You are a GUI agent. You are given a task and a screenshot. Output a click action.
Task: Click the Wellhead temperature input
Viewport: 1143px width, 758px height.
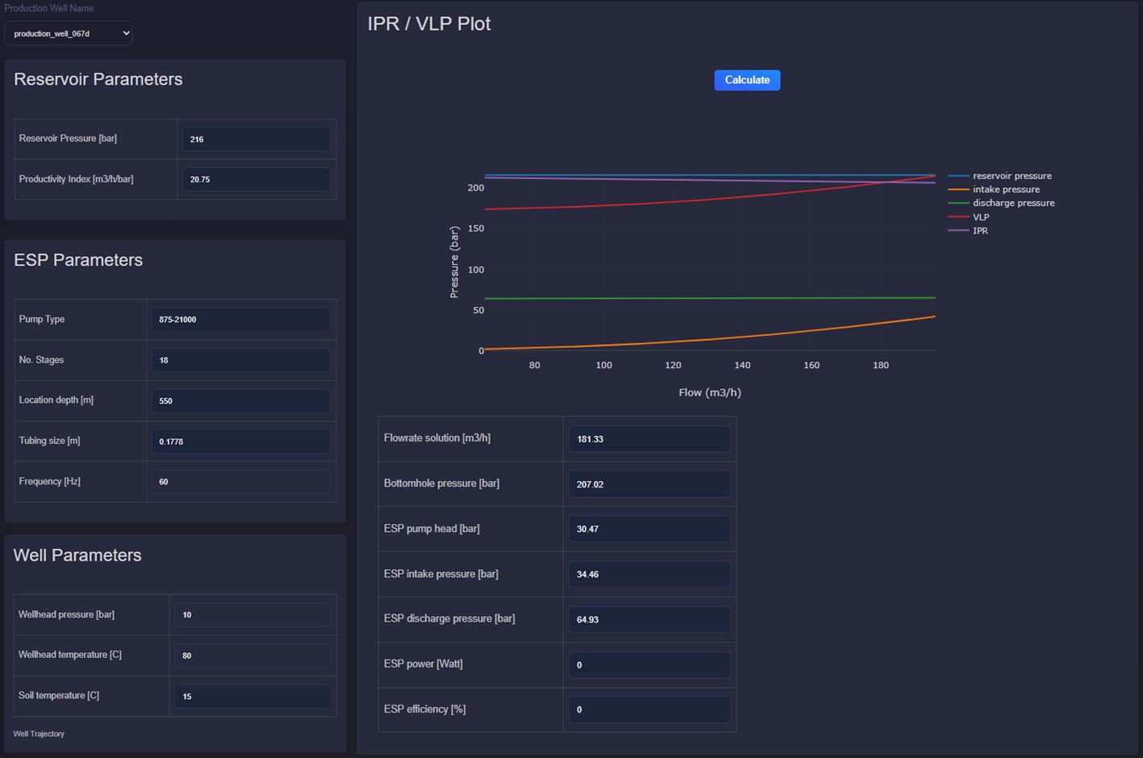[253, 655]
